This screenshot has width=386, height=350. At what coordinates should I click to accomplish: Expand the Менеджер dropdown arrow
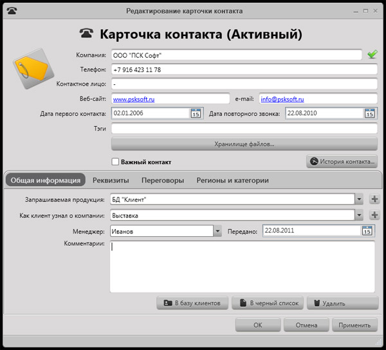217,231
